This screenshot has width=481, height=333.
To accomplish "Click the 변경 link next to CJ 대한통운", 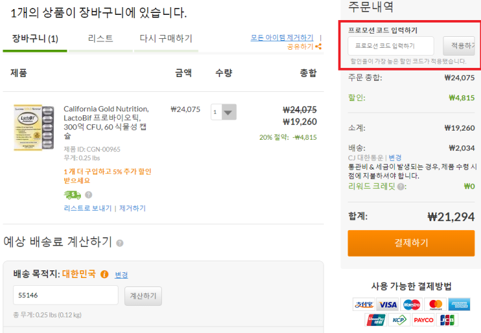I will tap(395, 158).
